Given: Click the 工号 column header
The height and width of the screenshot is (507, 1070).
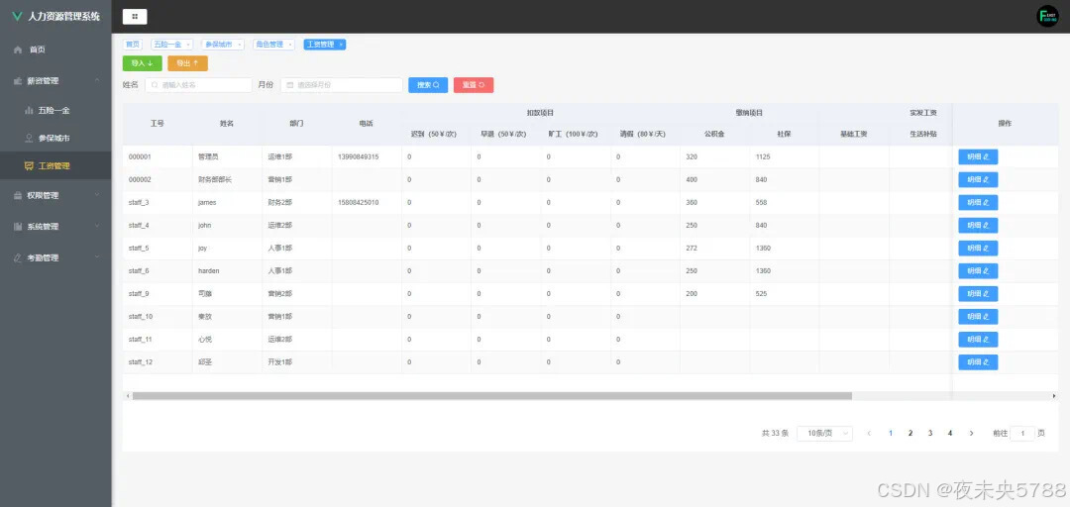Looking at the screenshot, I should pyautogui.click(x=157, y=124).
